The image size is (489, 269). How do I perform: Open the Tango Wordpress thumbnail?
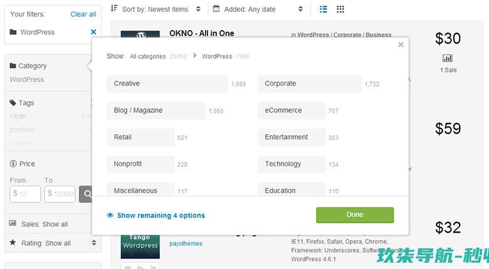tap(140, 247)
